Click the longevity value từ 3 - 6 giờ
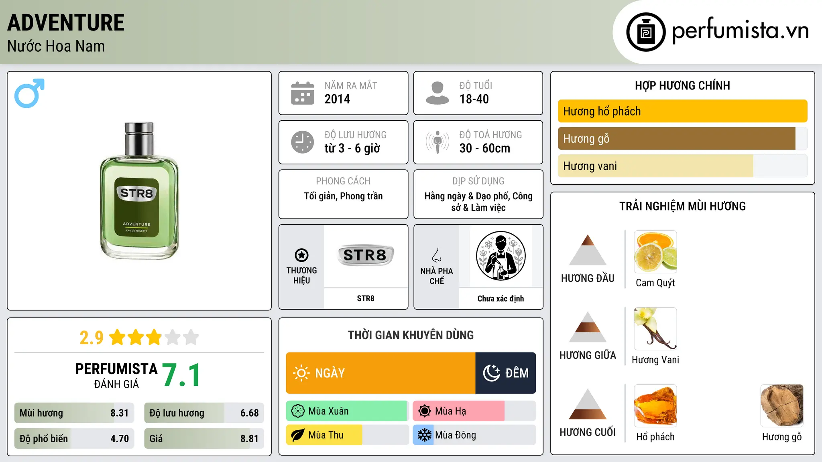 tap(352, 148)
